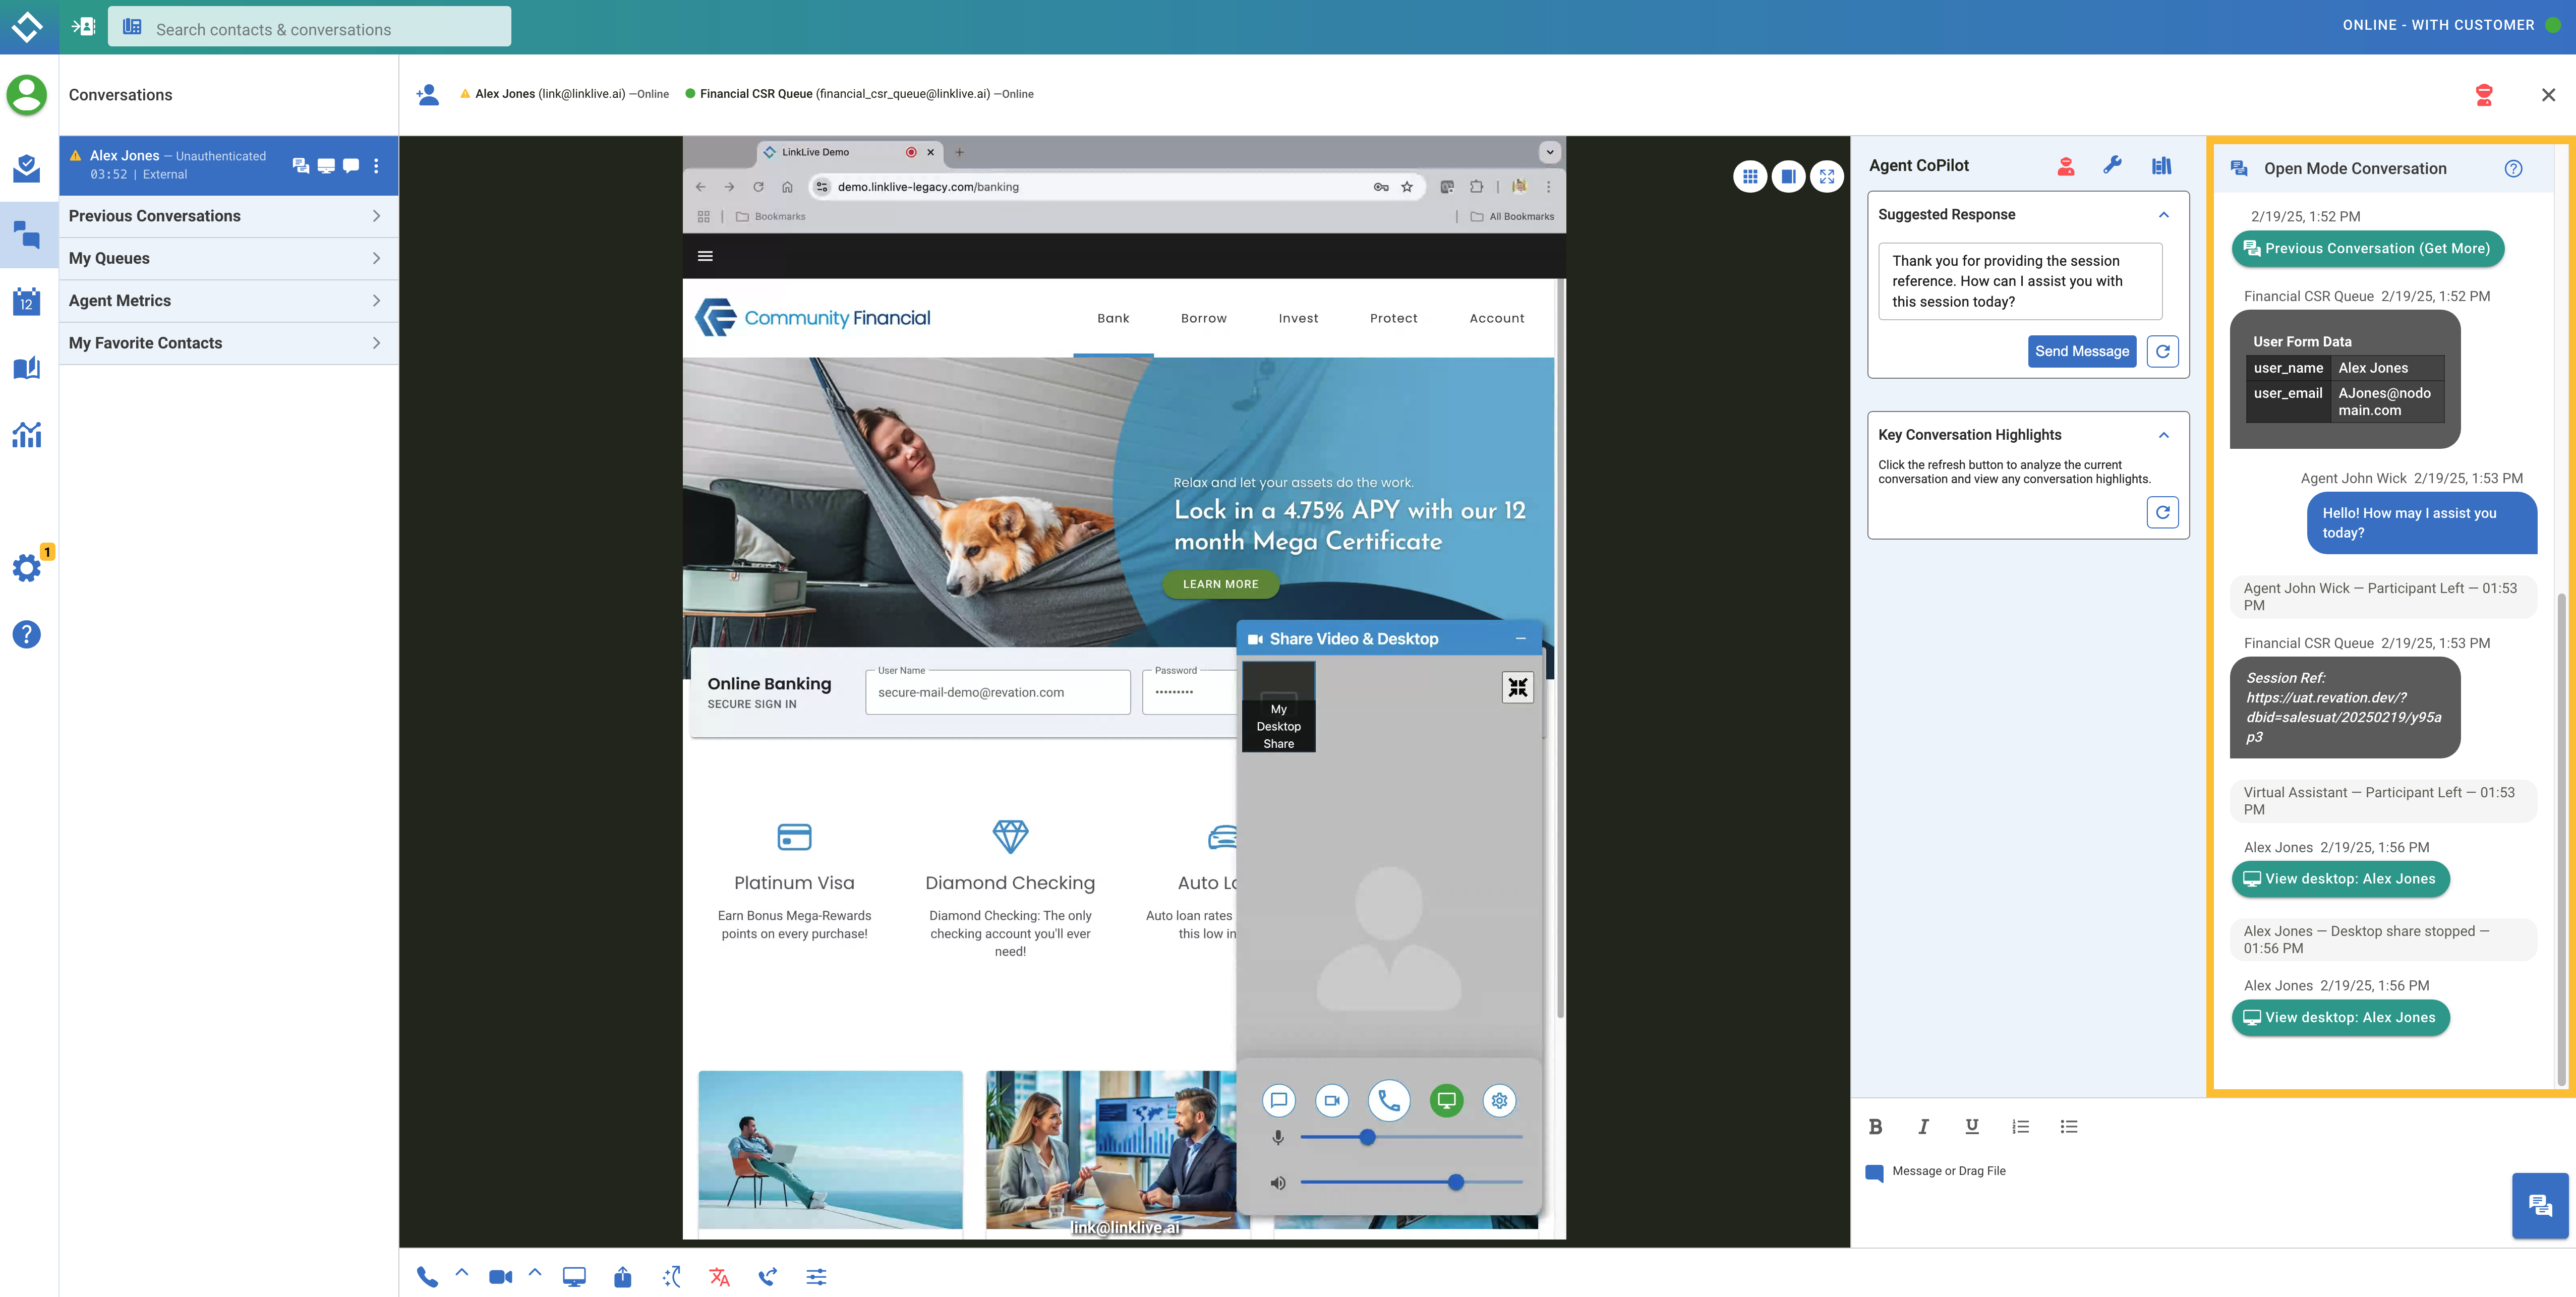
Task: Expand the My Queues section
Action: pyautogui.click(x=228, y=258)
